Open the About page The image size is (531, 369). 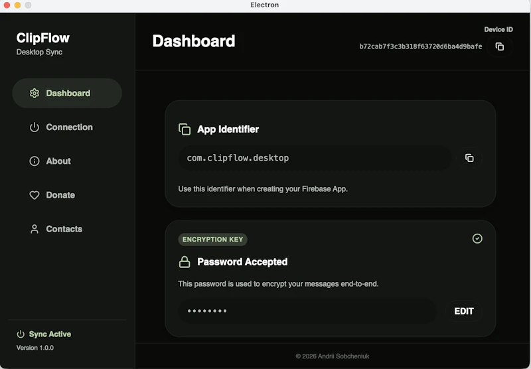tap(67, 161)
